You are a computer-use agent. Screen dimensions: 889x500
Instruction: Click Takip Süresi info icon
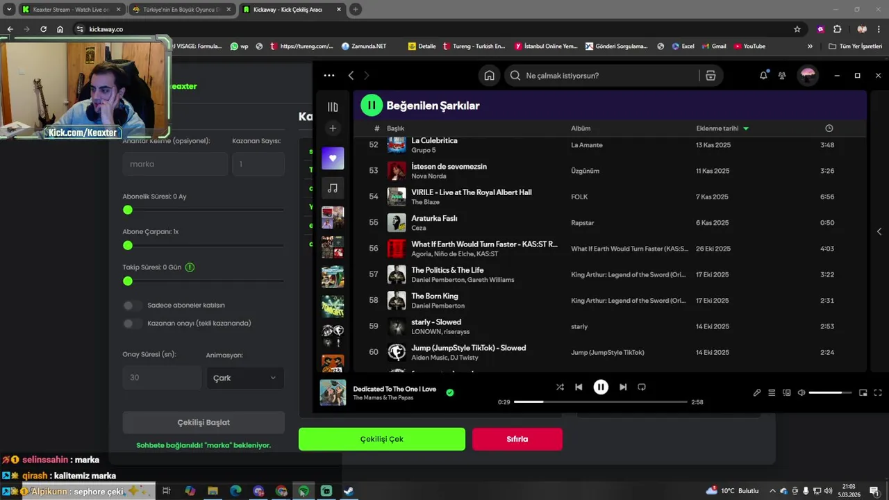click(190, 267)
